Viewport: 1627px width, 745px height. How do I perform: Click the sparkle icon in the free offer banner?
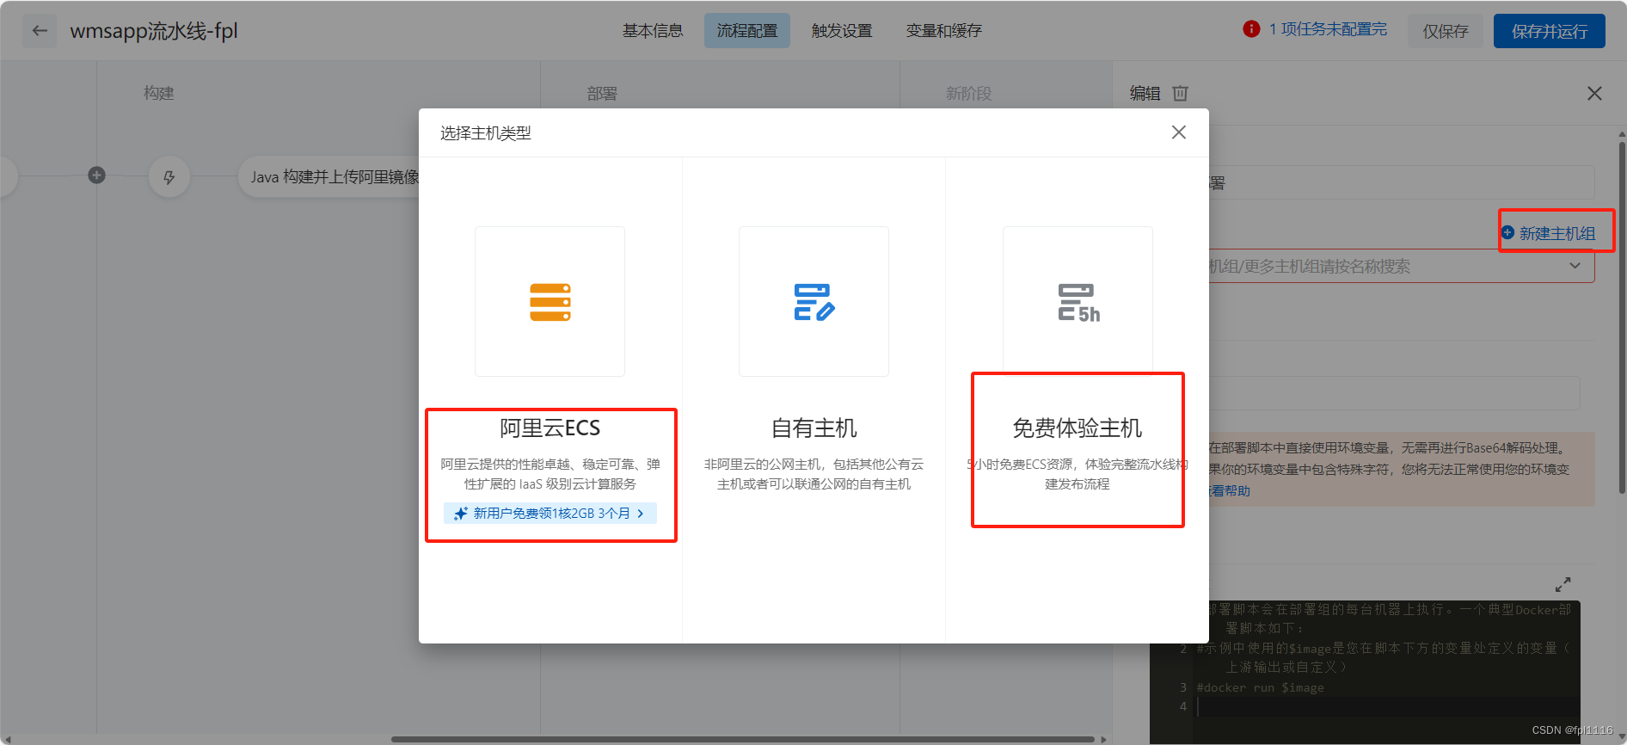tap(461, 514)
